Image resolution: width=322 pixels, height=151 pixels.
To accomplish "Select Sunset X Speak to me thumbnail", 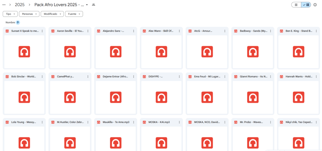I will 24,52.
